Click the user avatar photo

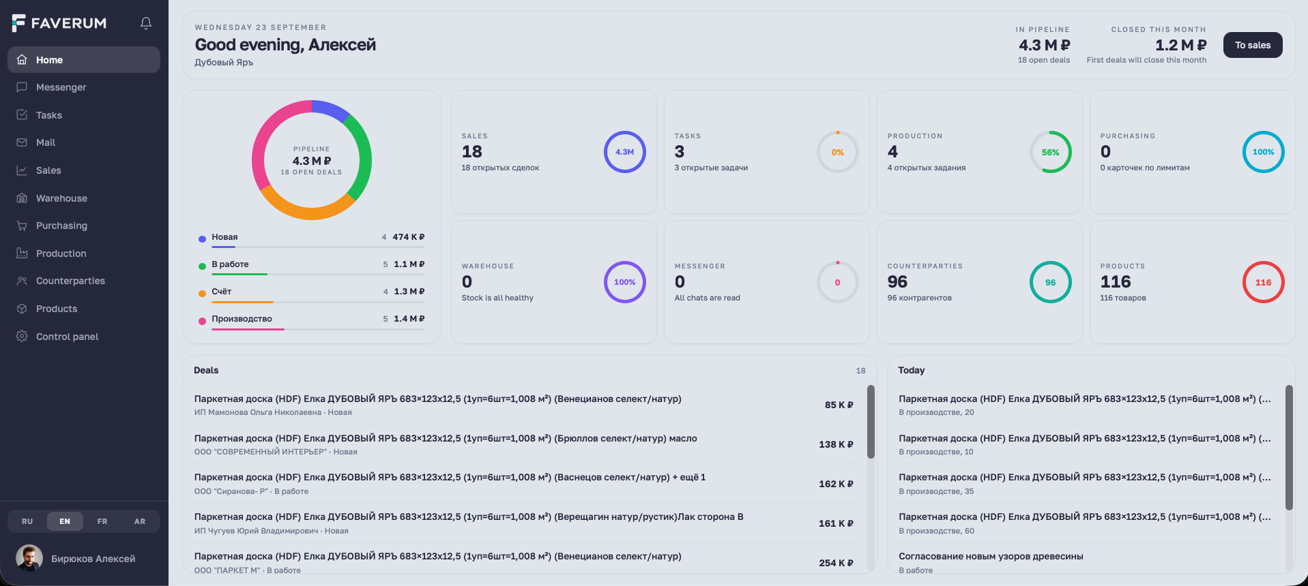(x=29, y=558)
